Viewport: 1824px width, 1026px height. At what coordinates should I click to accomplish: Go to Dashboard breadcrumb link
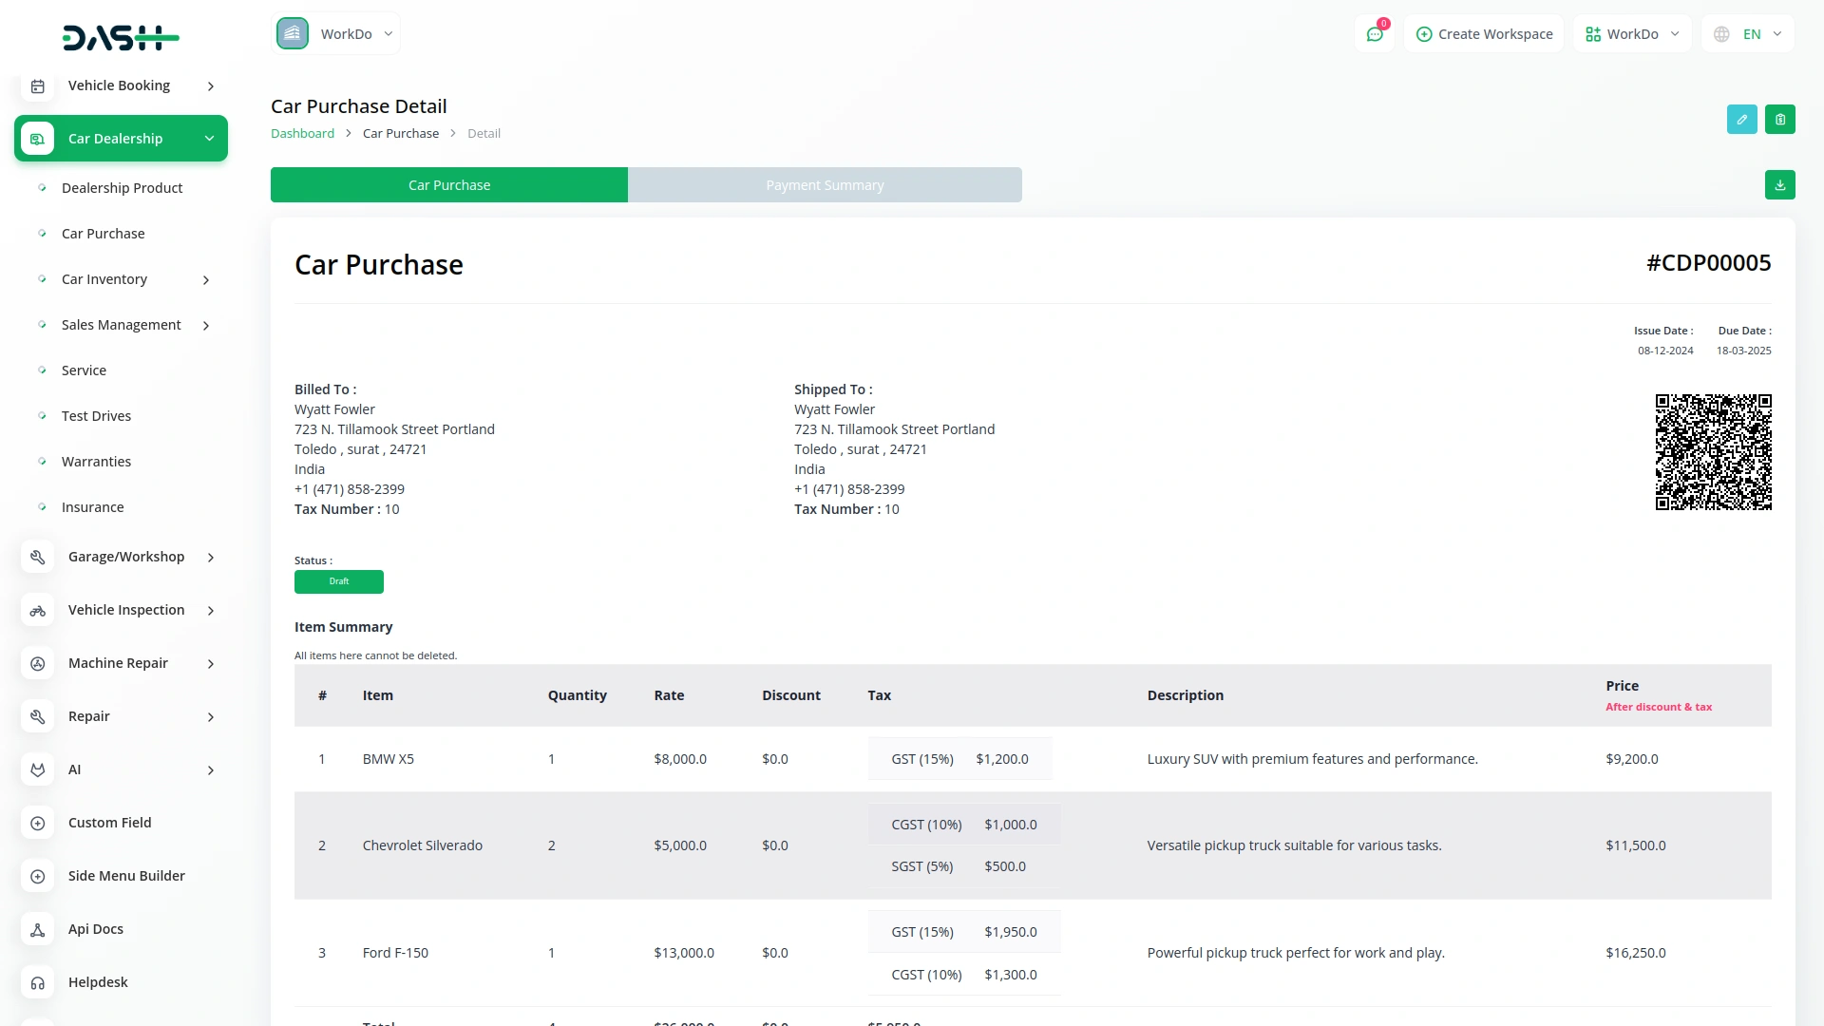click(x=302, y=134)
